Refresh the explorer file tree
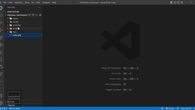Image resolution: width=195 pixels, height=110 pixels. click(x=37, y=15)
